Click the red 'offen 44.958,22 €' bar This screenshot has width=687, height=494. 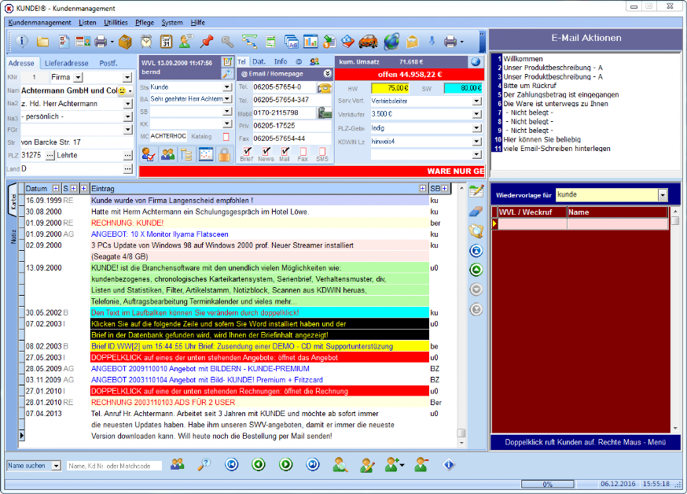coord(410,75)
